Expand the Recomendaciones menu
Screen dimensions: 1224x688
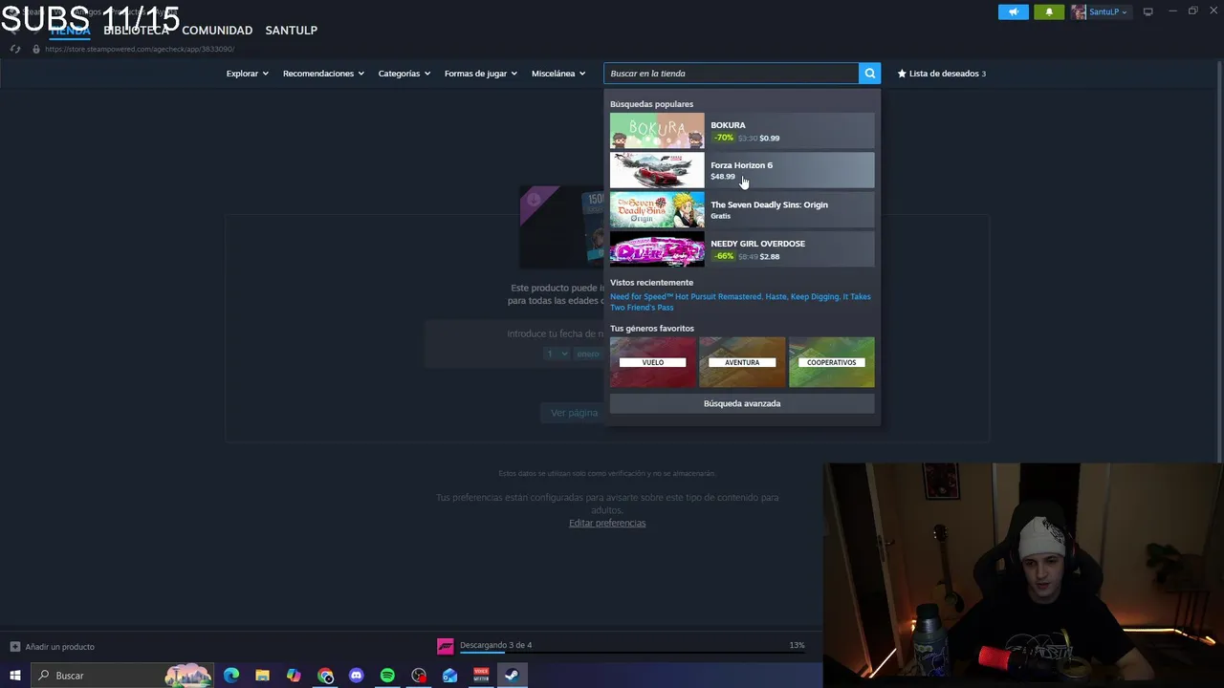coord(323,74)
